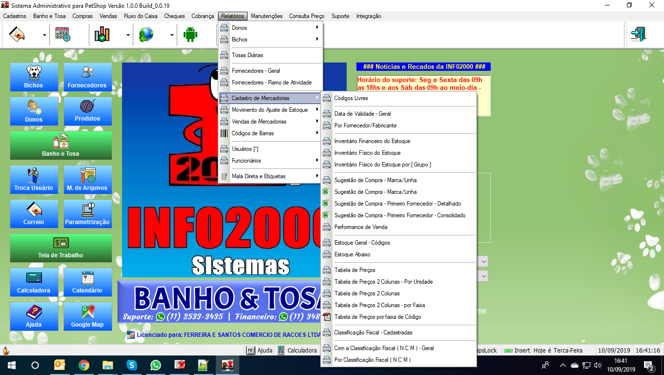Open Google Chrome from the taskbar
Image resolution: width=664 pixels, height=375 pixels.
(84, 365)
